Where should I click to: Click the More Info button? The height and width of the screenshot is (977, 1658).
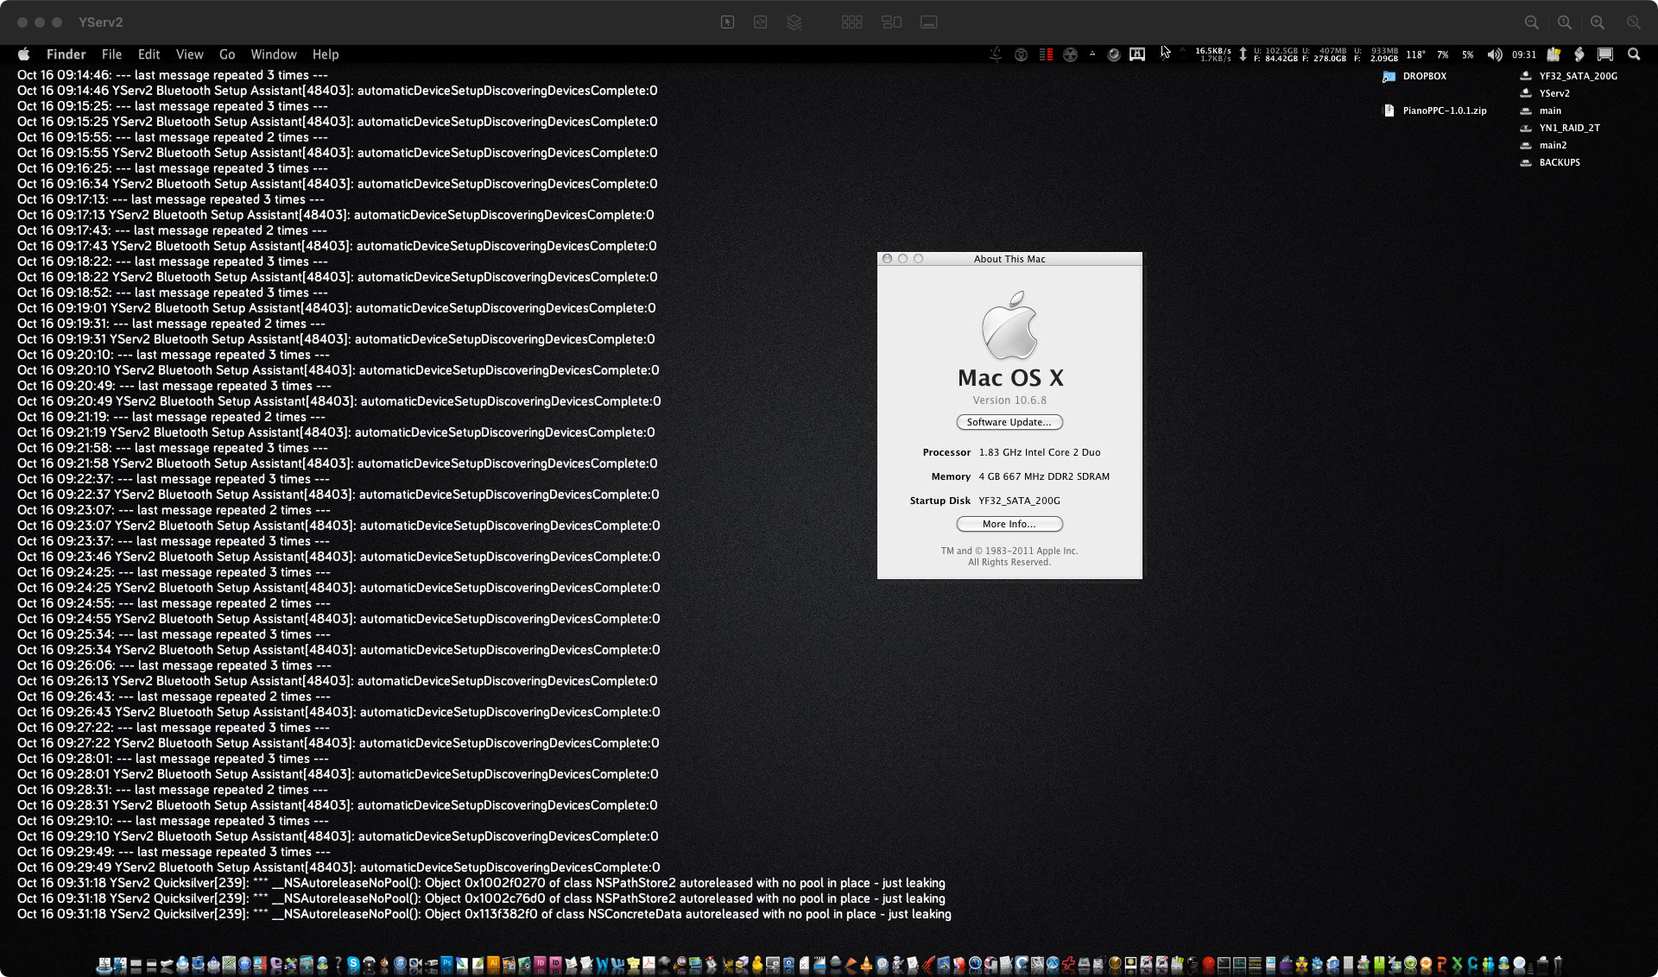pos(1009,524)
